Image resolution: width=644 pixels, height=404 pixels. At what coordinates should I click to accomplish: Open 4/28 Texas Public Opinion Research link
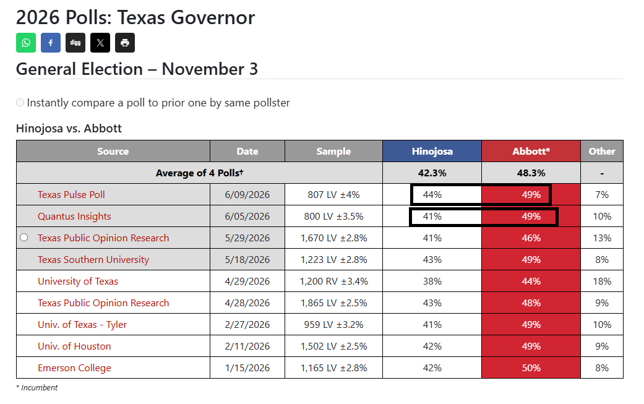pos(103,303)
